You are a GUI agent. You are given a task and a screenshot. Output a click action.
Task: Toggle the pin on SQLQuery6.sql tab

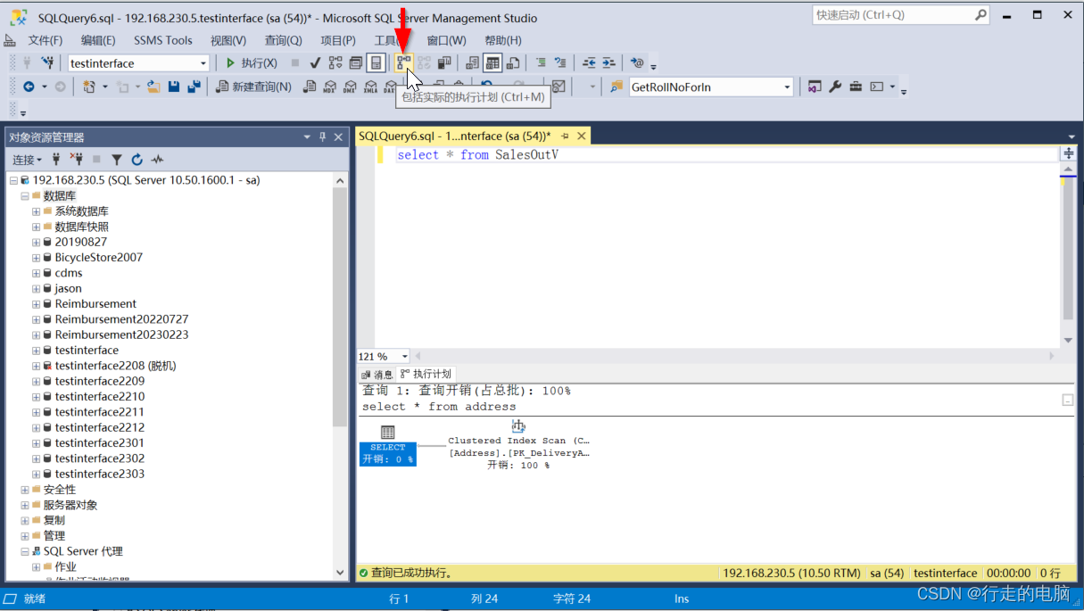[x=566, y=136]
